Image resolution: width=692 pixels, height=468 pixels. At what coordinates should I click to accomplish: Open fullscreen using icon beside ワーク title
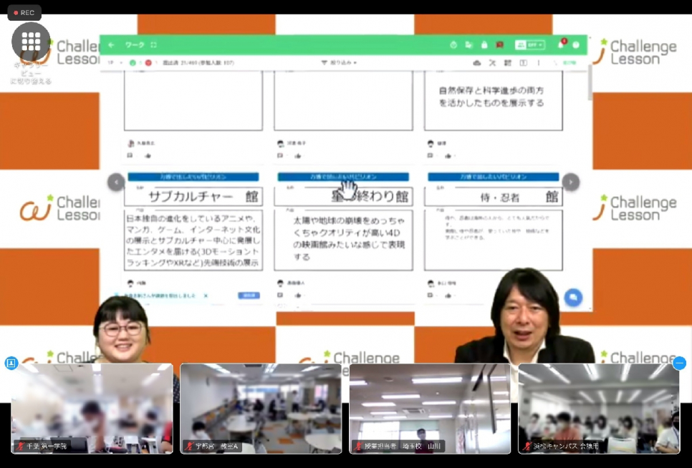[x=153, y=45]
